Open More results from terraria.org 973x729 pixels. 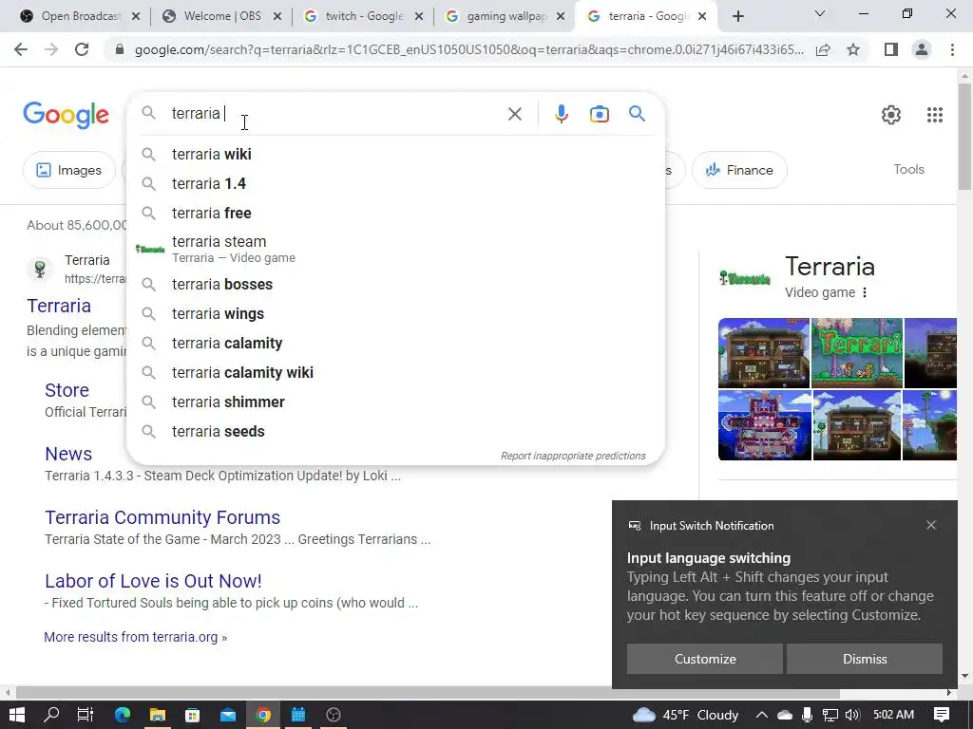[x=135, y=637]
